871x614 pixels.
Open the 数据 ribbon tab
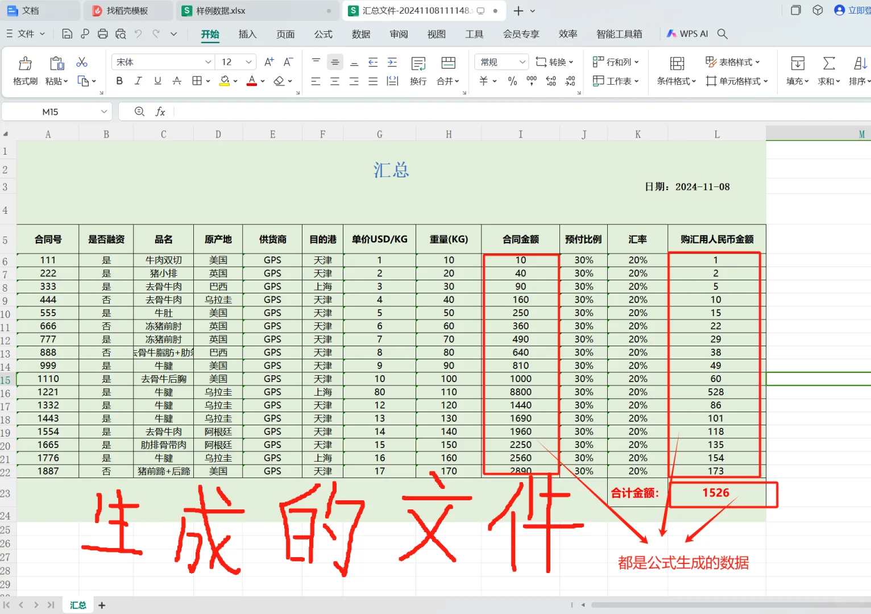click(360, 34)
